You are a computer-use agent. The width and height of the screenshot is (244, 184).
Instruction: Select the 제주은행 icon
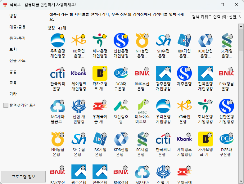click(184, 73)
